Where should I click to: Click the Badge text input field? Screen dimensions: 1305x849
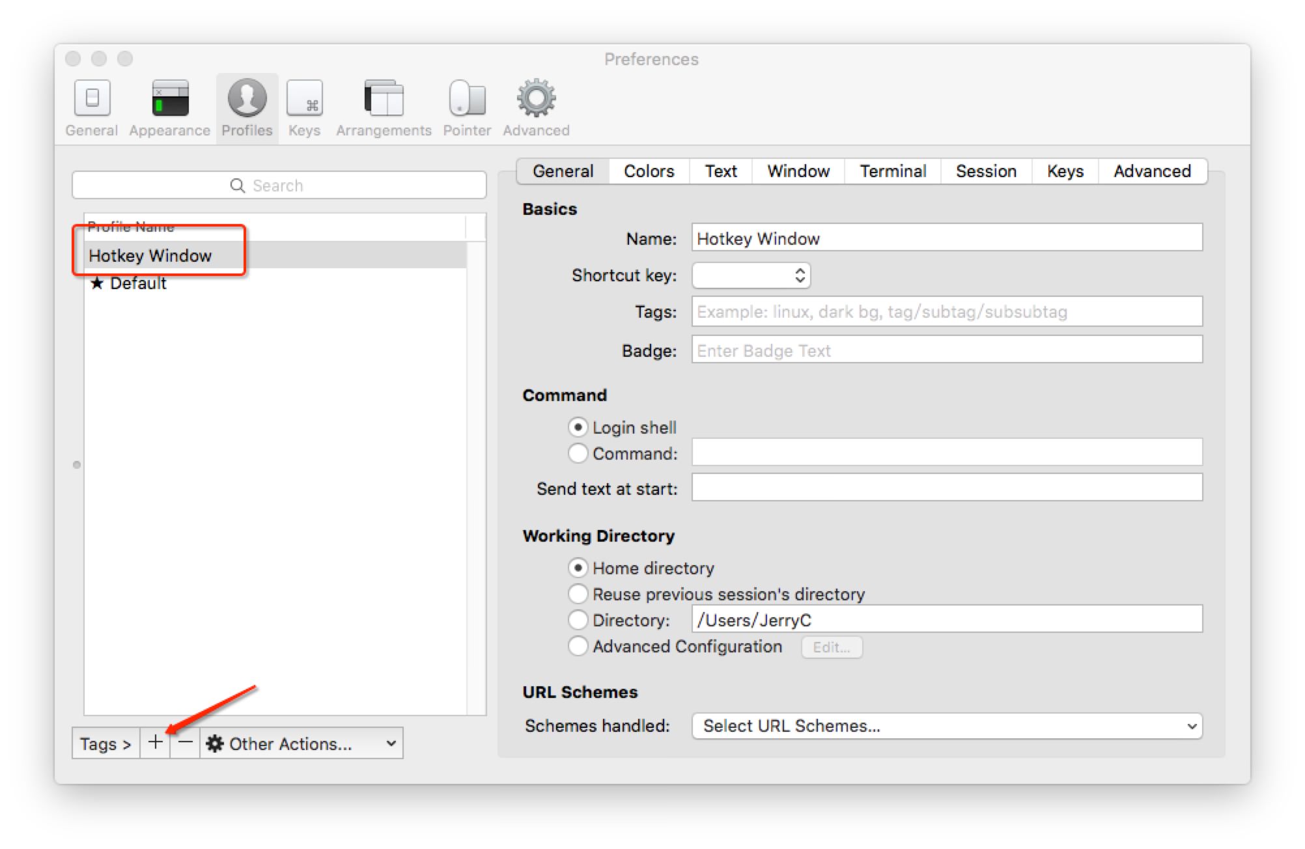pyautogui.click(x=947, y=350)
